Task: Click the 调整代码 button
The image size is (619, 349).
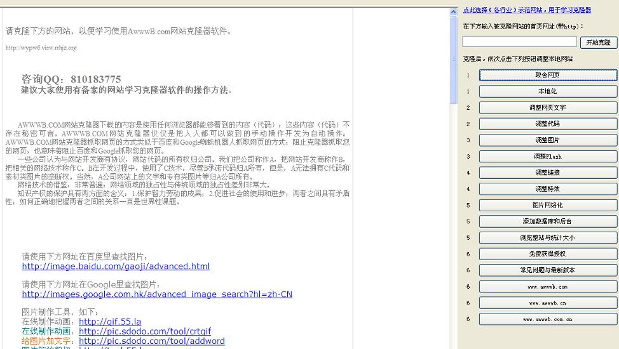Action: (547, 124)
